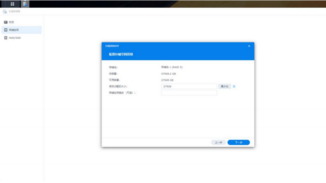This screenshot has height=183, width=326.
Task: Click the 总览 overview sidebar icon
Action: pos(6,22)
